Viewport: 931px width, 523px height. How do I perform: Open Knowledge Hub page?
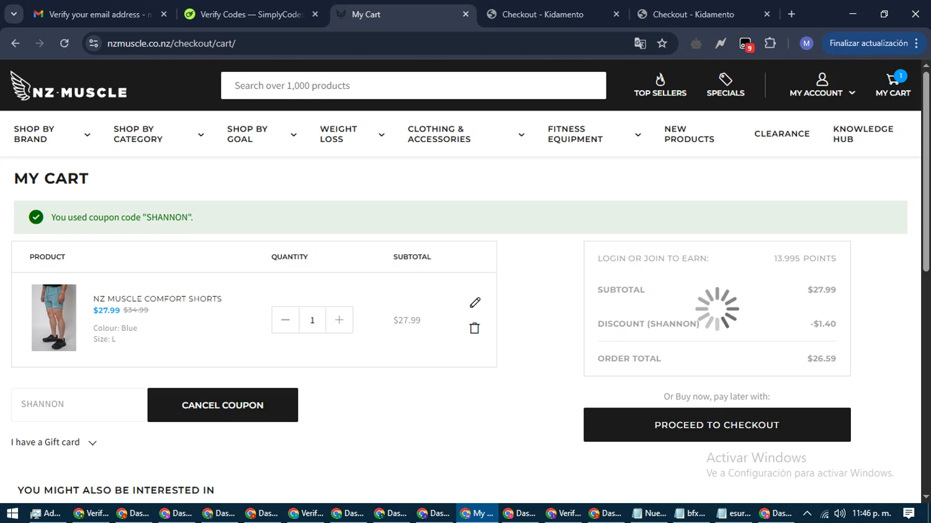pos(863,134)
